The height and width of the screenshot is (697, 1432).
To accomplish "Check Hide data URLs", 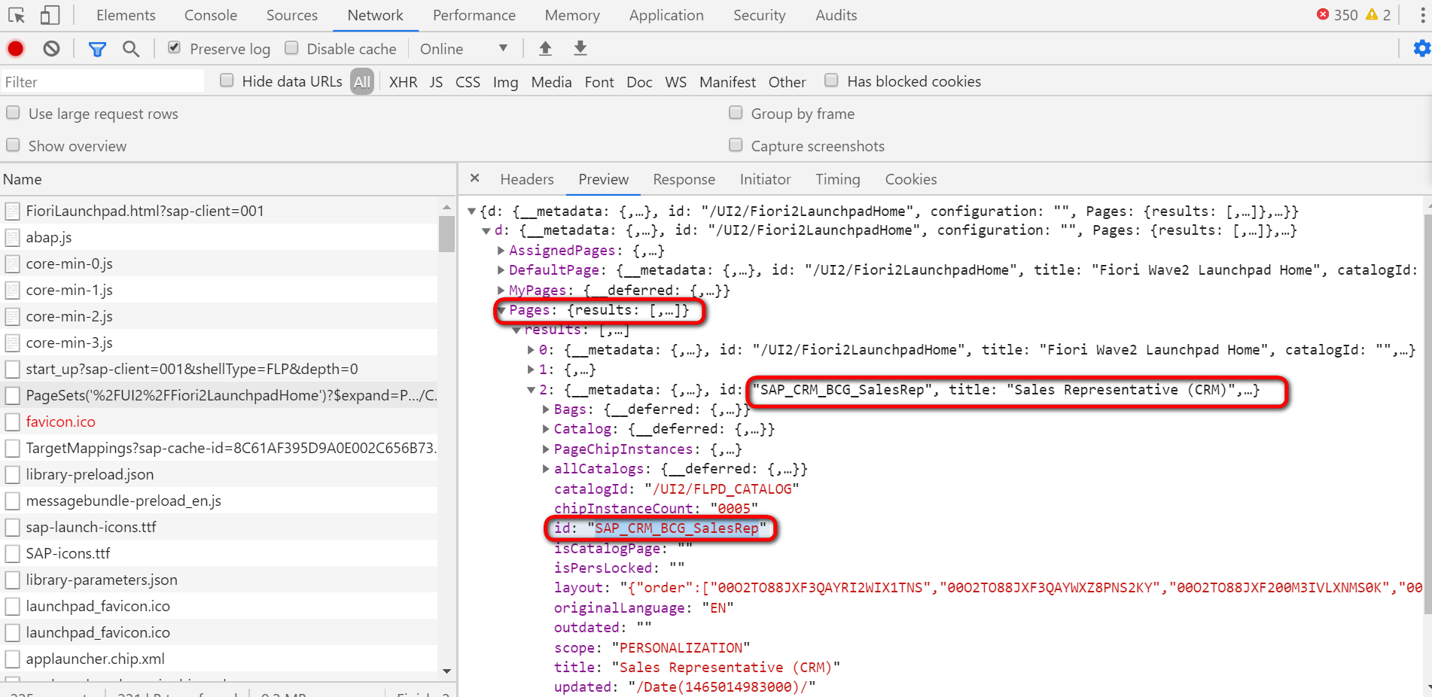I will tap(227, 80).
